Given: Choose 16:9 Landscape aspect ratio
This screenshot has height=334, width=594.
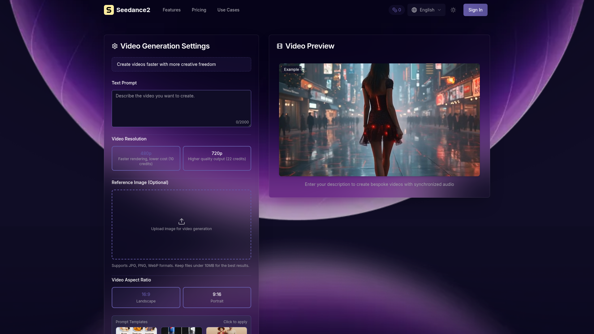Looking at the screenshot, I should [146, 297].
